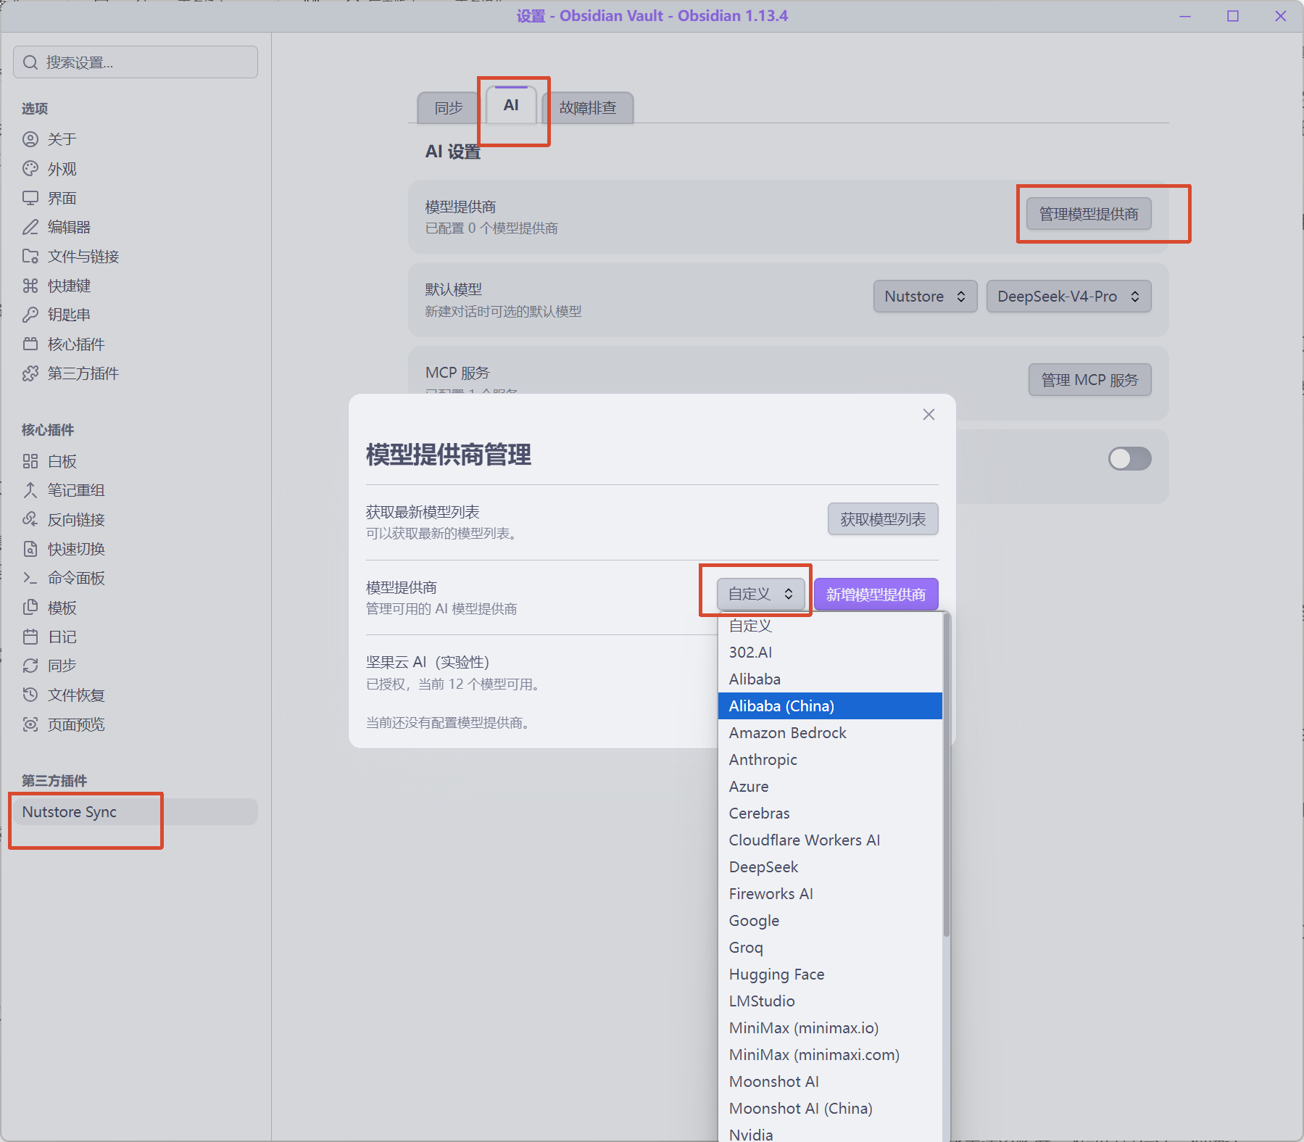Image resolution: width=1304 pixels, height=1142 pixels.
Task: Click the 编辑器 pencil icon
Action: tap(30, 227)
